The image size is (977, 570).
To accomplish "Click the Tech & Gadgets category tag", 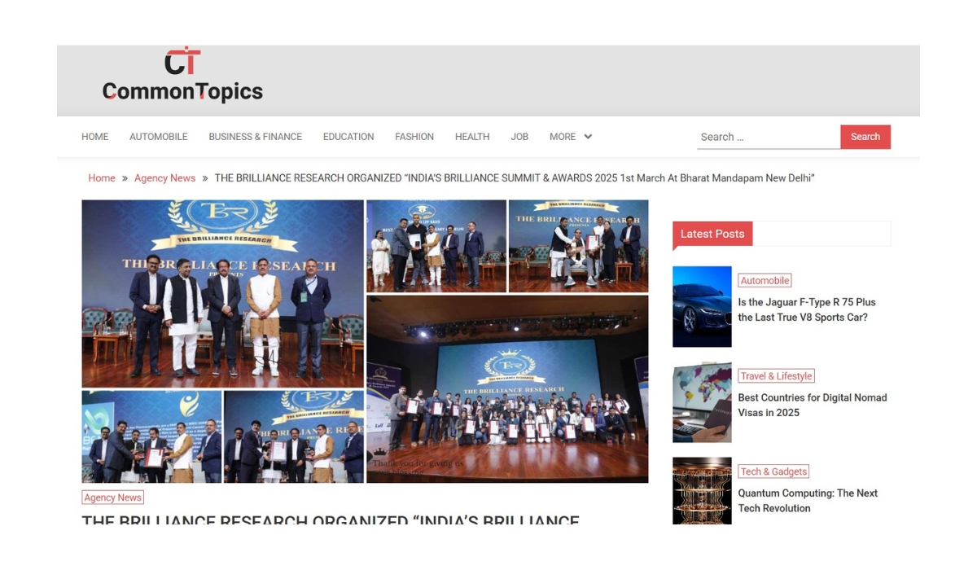I will coord(773,471).
